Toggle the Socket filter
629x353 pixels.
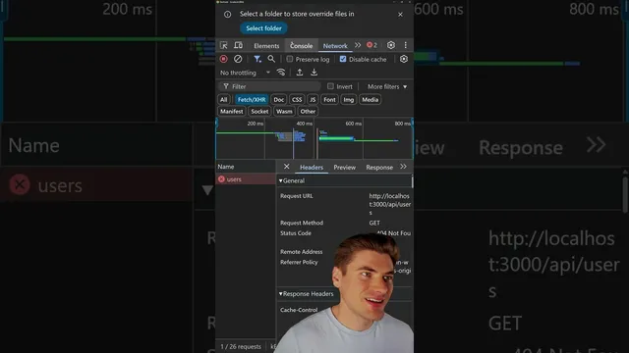(x=259, y=112)
